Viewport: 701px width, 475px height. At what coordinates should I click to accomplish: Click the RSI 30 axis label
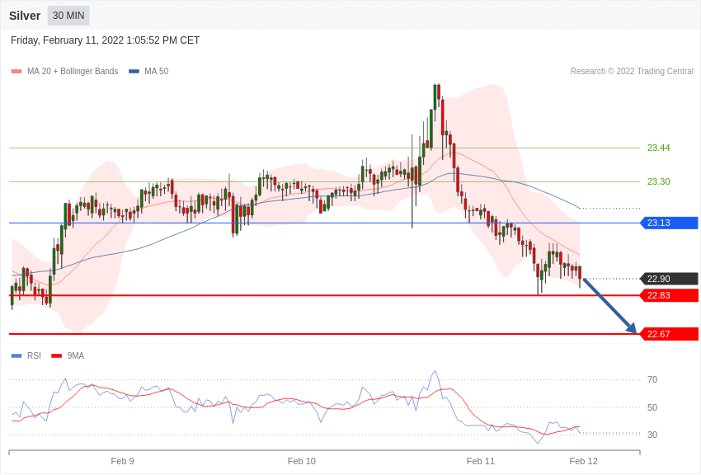(x=652, y=435)
